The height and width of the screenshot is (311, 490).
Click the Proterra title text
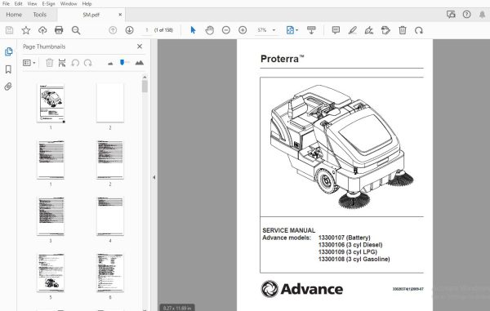click(x=283, y=59)
